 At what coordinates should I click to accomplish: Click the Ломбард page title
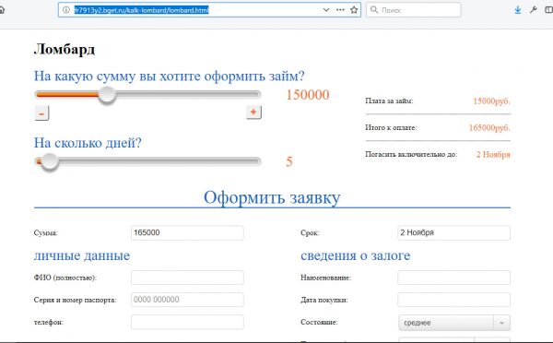(x=65, y=49)
